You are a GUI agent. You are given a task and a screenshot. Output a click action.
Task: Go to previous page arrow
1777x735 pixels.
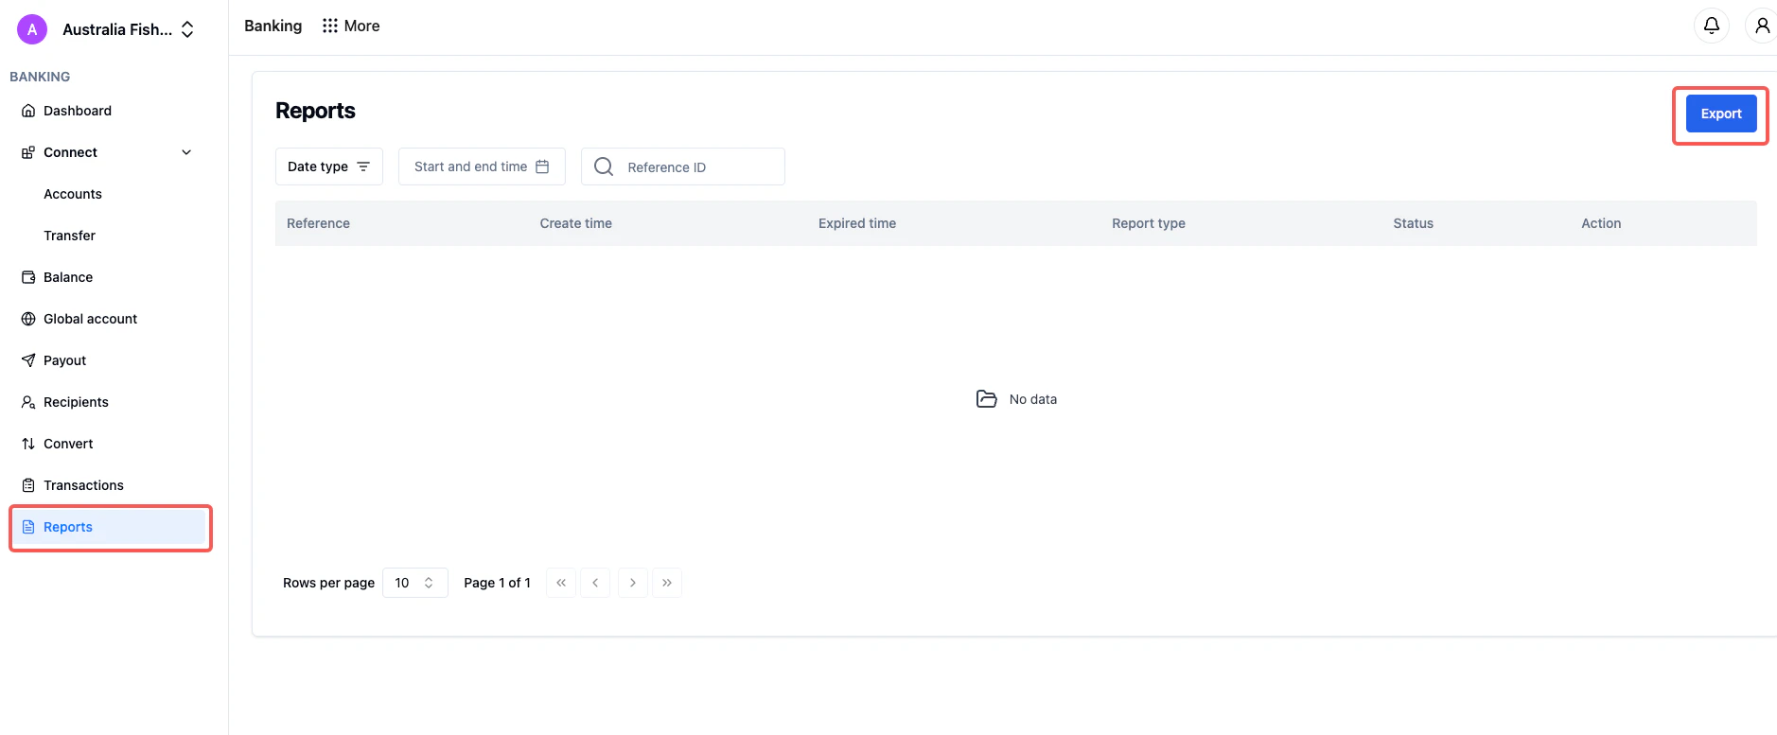pos(595,583)
